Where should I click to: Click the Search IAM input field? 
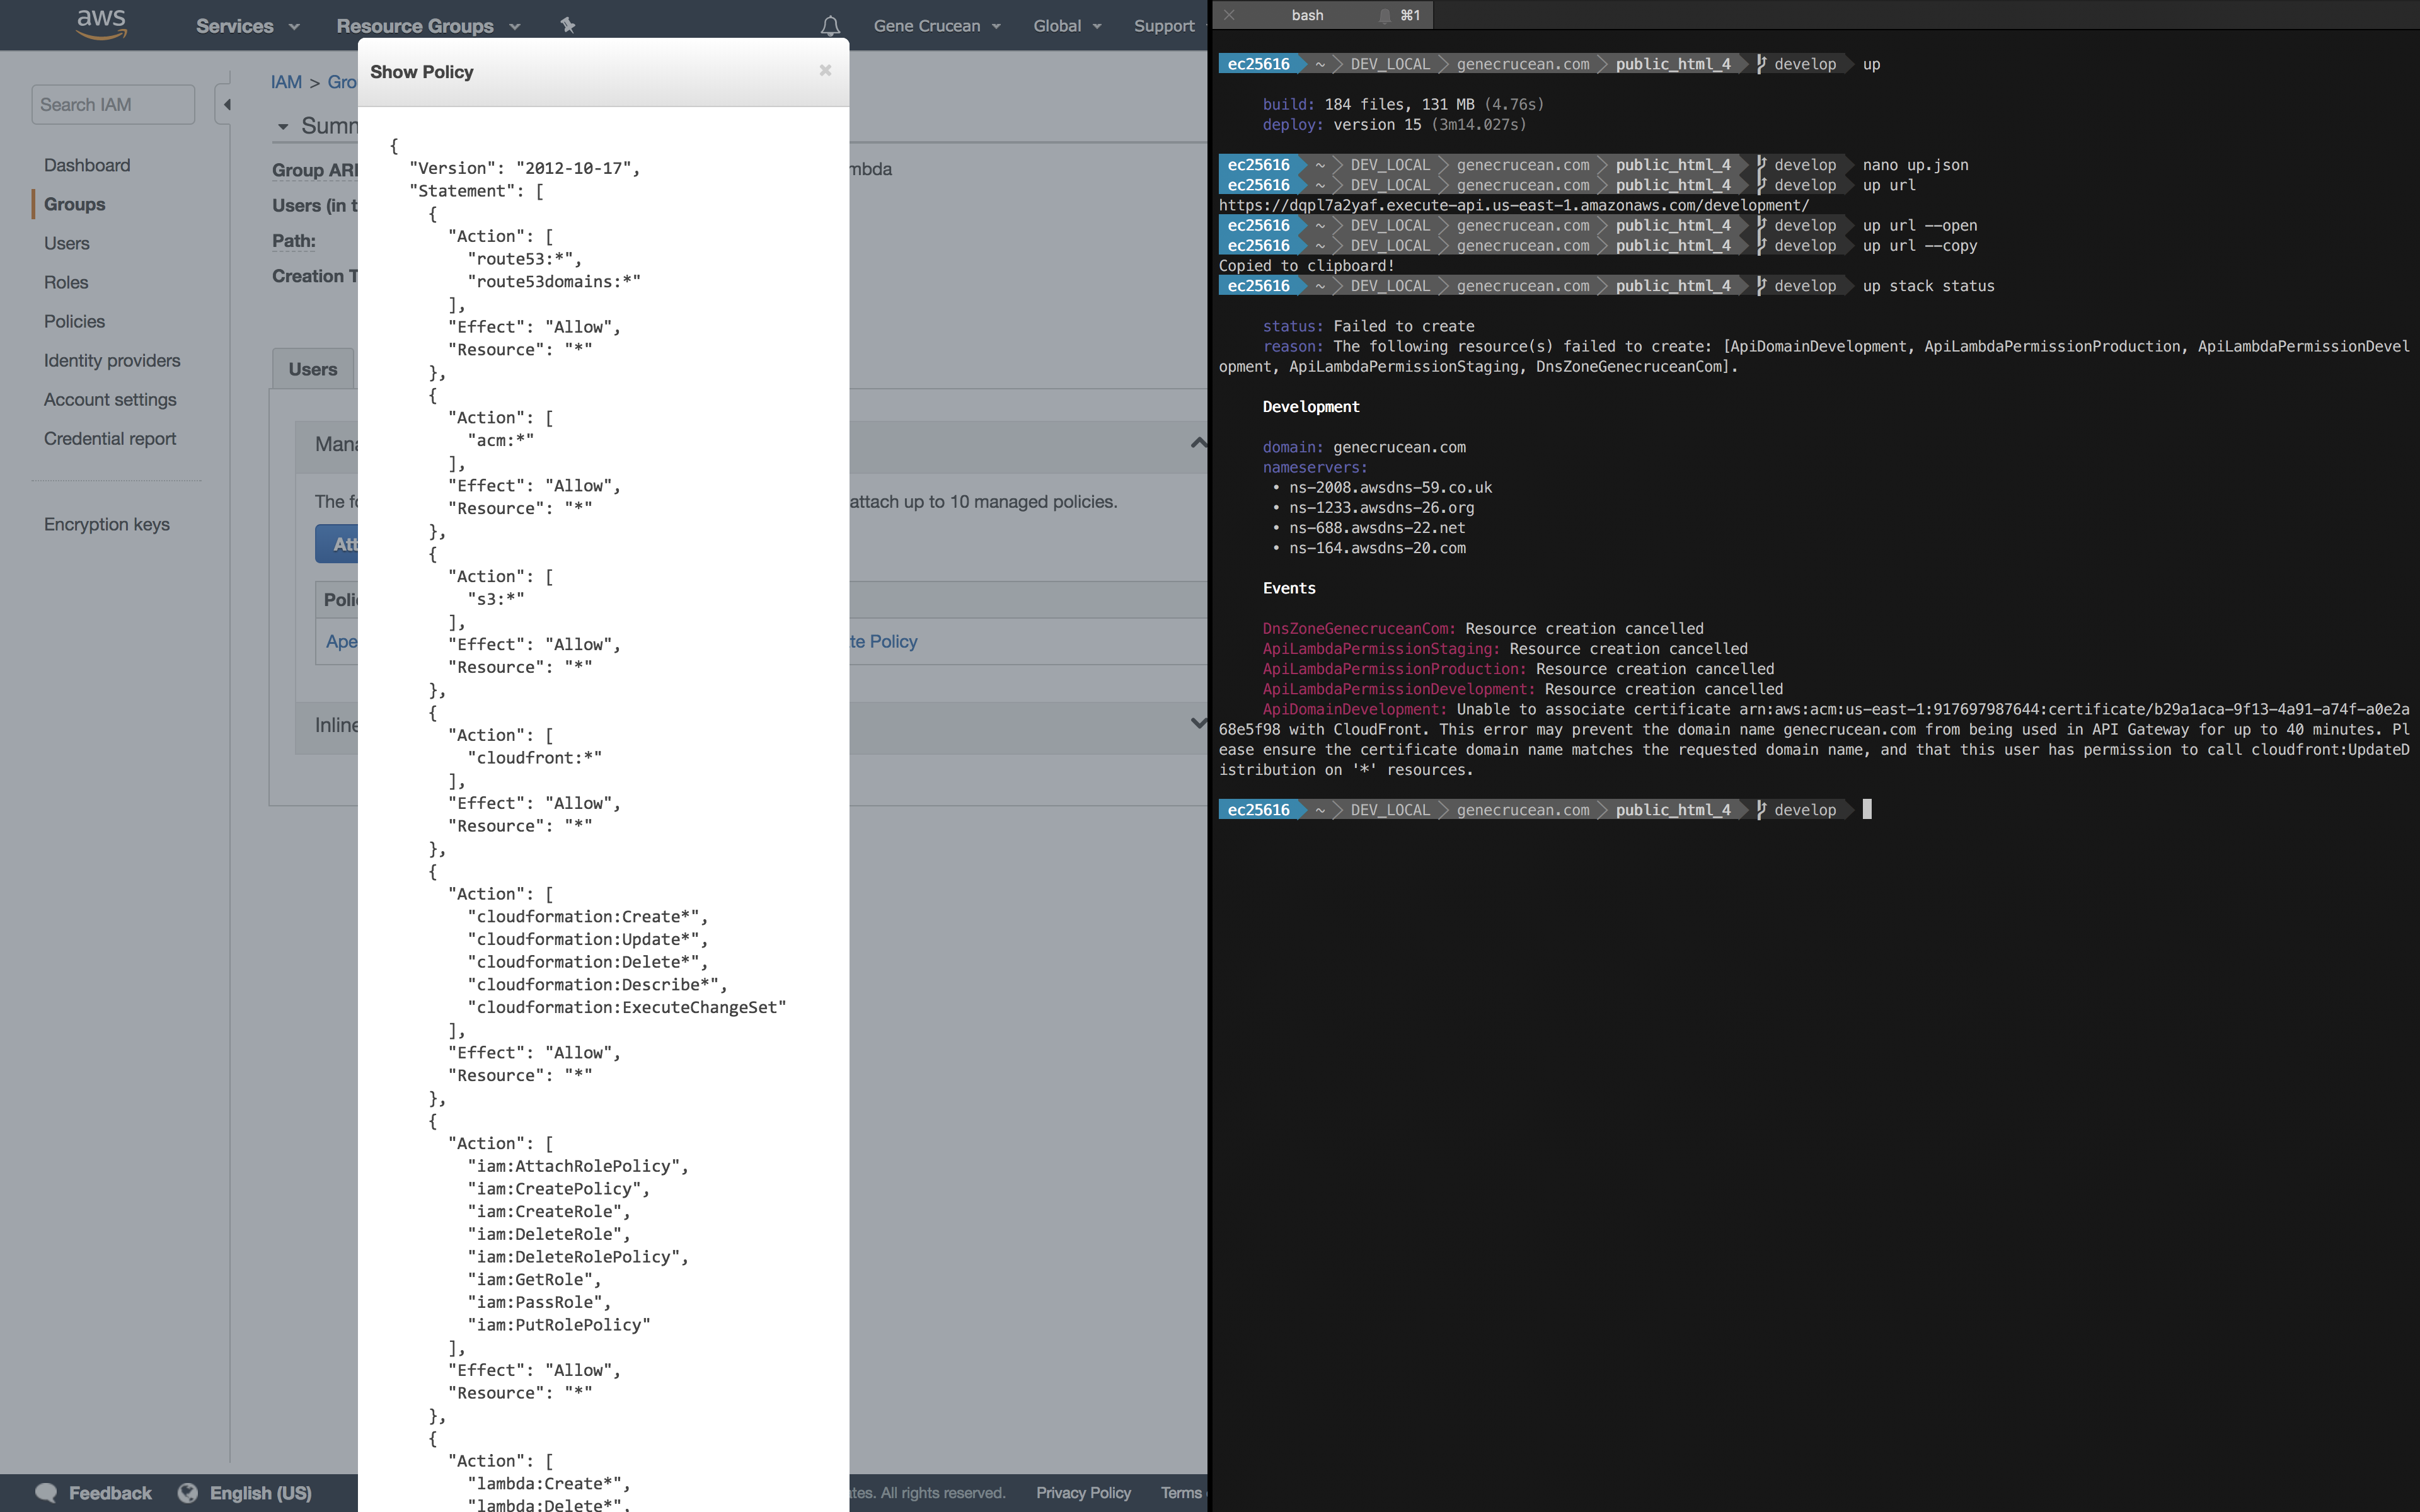click(113, 104)
